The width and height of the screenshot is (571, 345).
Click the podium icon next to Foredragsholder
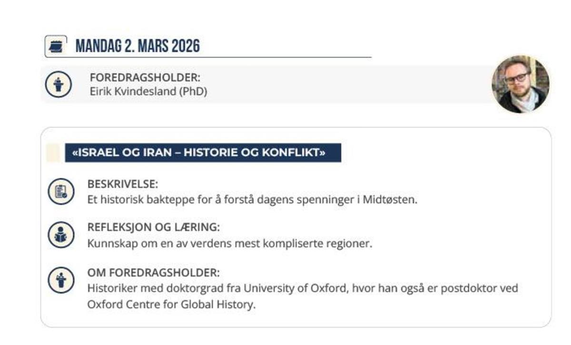coord(59,84)
